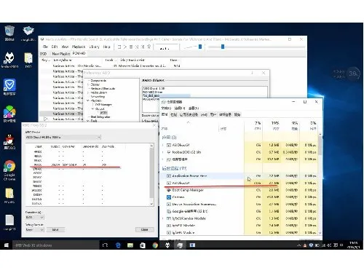Click the foobar2000 seek bar handle

pos(223,47)
